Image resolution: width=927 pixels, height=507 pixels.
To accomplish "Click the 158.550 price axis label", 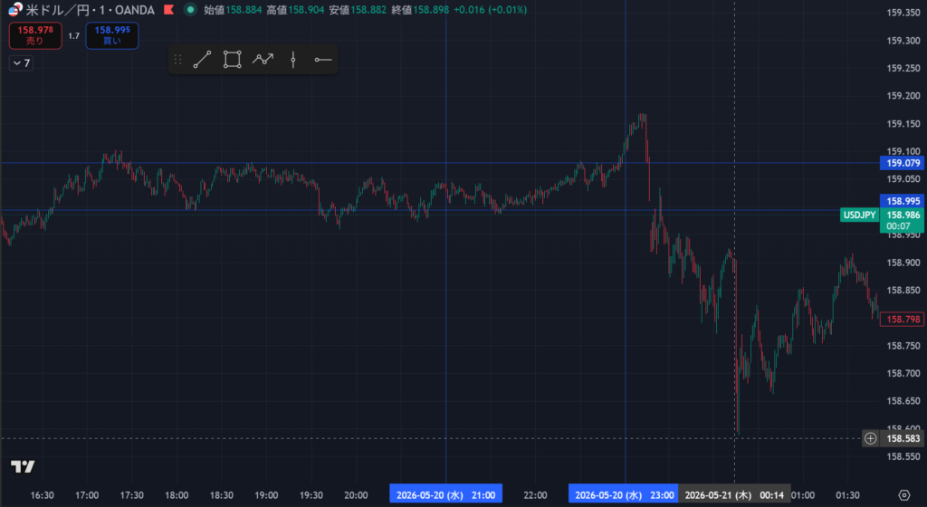I will point(903,456).
